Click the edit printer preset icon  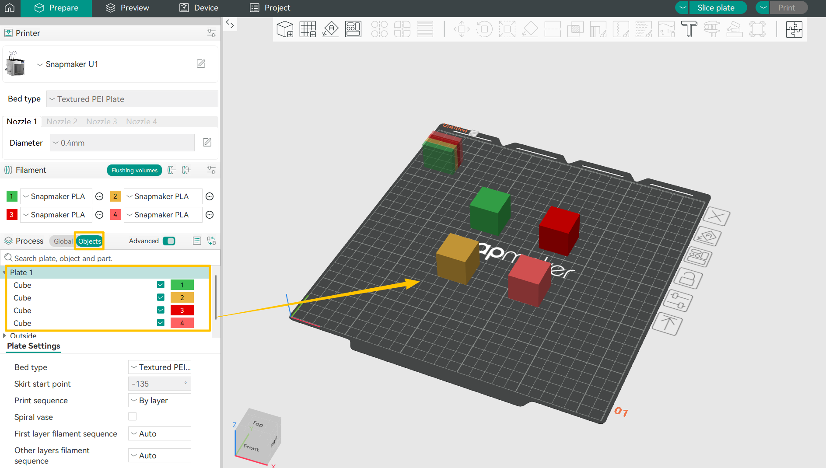point(201,64)
